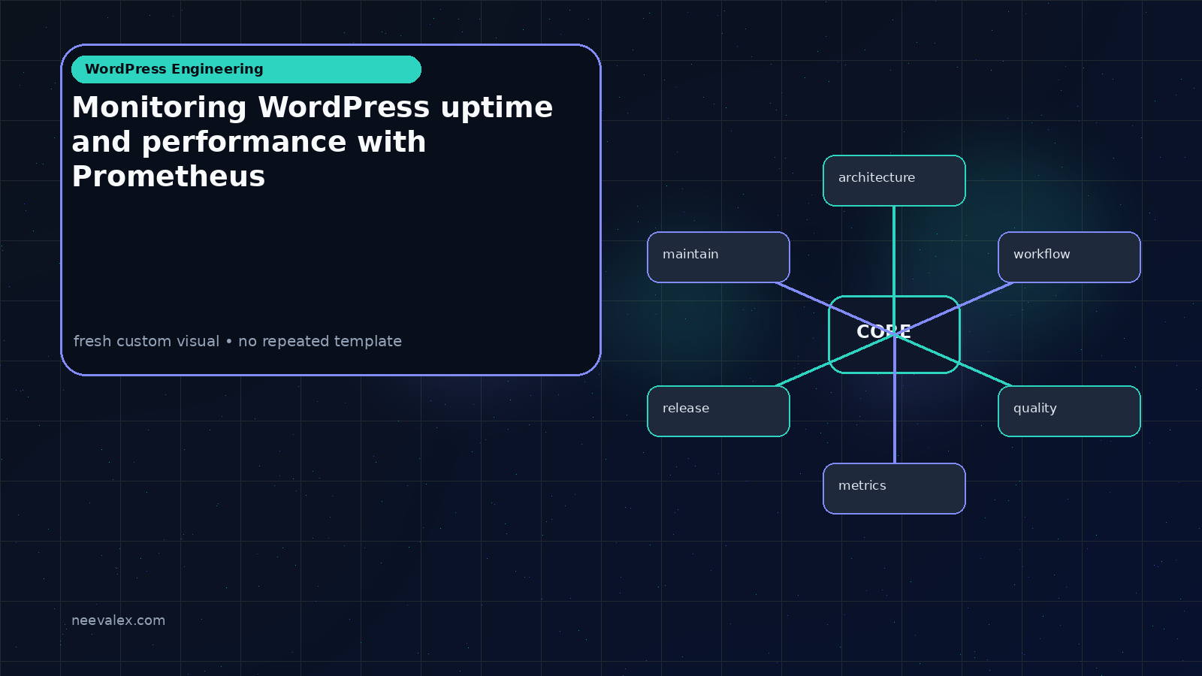Viewport: 1202px width, 676px height.
Task: Click the metrics node box
Action: [x=894, y=488]
